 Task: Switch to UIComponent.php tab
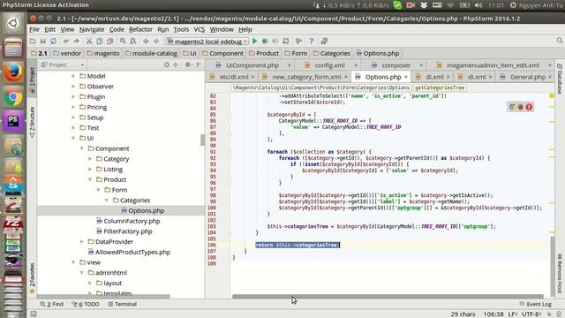click(x=252, y=65)
